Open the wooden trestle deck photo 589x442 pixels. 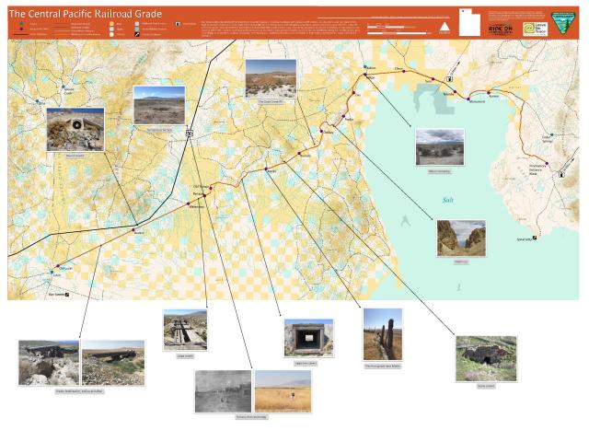(x=185, y=330)
